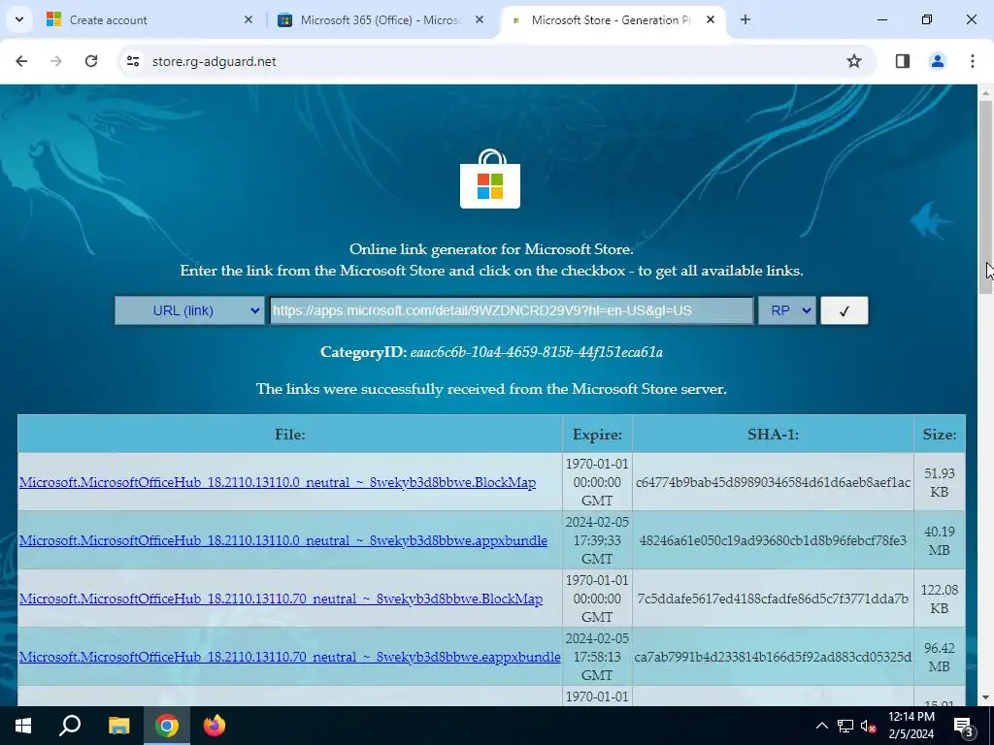The image size is (994, 745).
Task: Click the checkmark generate button
Action: pyautogui.click(x=844, y=310)
